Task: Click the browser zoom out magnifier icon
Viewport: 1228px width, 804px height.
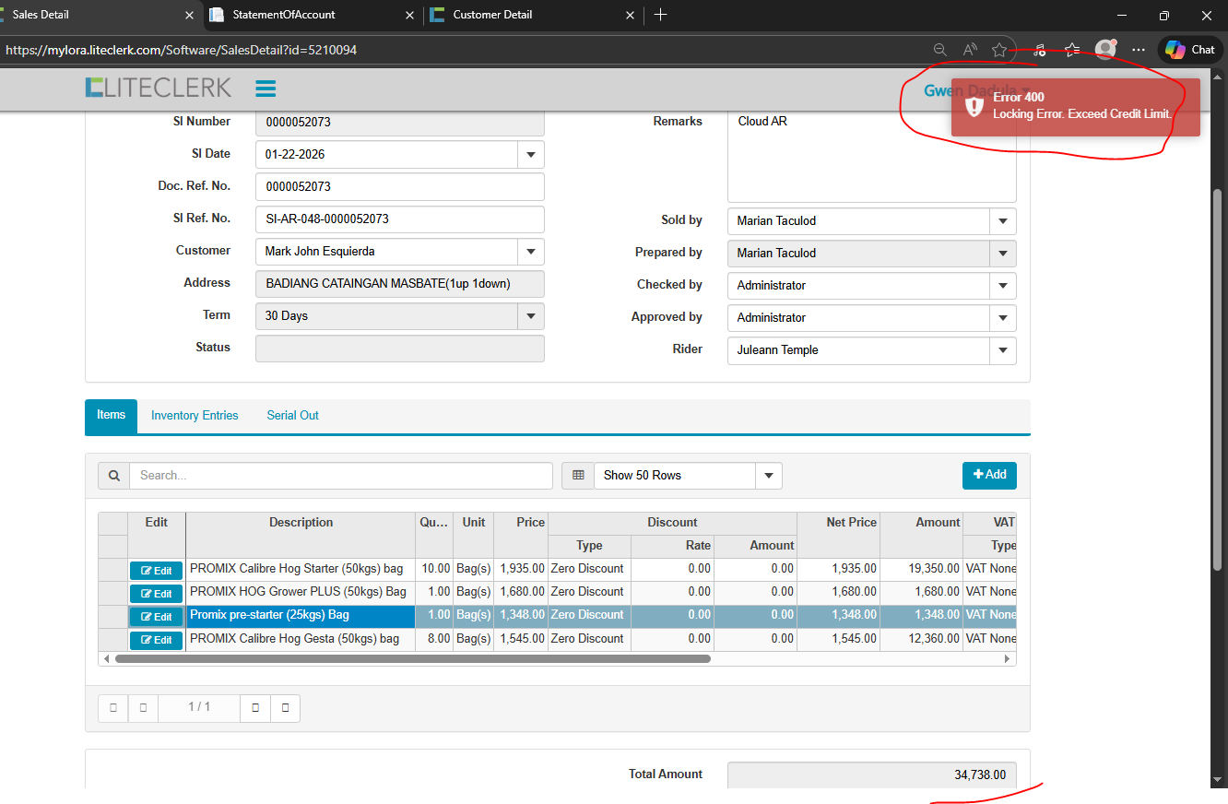Action: 939,50
